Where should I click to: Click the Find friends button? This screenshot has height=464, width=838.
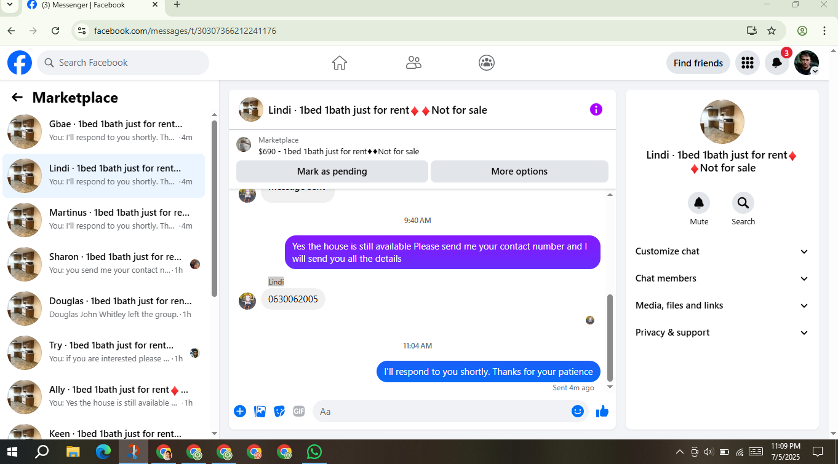pos(698,63)
